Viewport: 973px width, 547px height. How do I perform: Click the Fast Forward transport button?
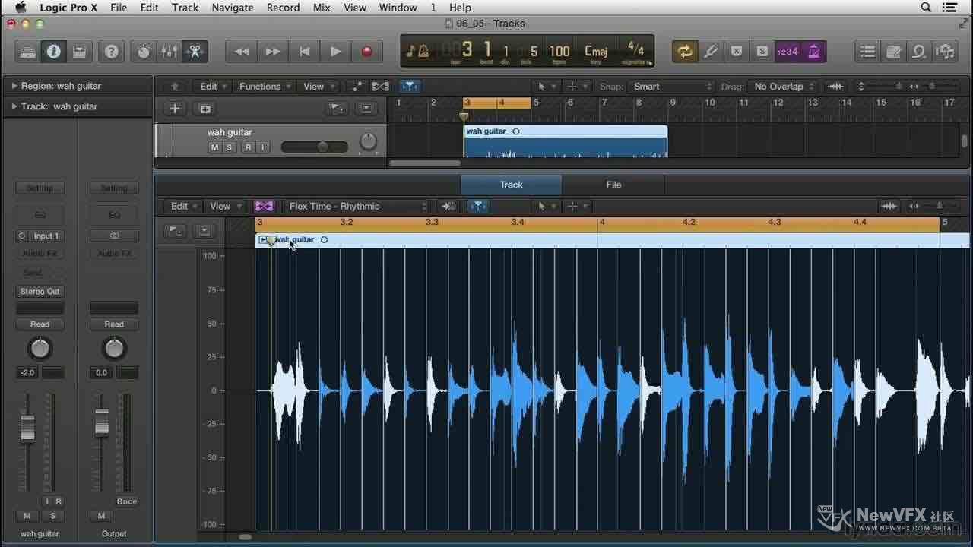click(273, 52)
